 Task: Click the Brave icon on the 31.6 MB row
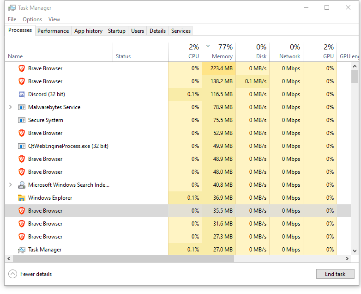pos(22,224)
